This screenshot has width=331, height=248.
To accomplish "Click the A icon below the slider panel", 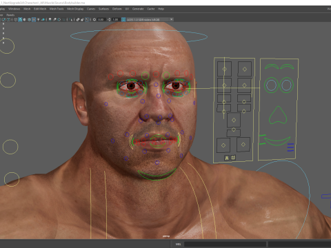I will (x=227, y=158).
